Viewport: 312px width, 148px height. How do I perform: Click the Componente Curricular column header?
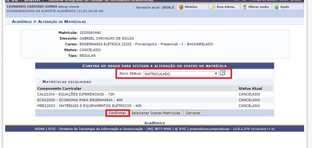[x=59, y=88]
